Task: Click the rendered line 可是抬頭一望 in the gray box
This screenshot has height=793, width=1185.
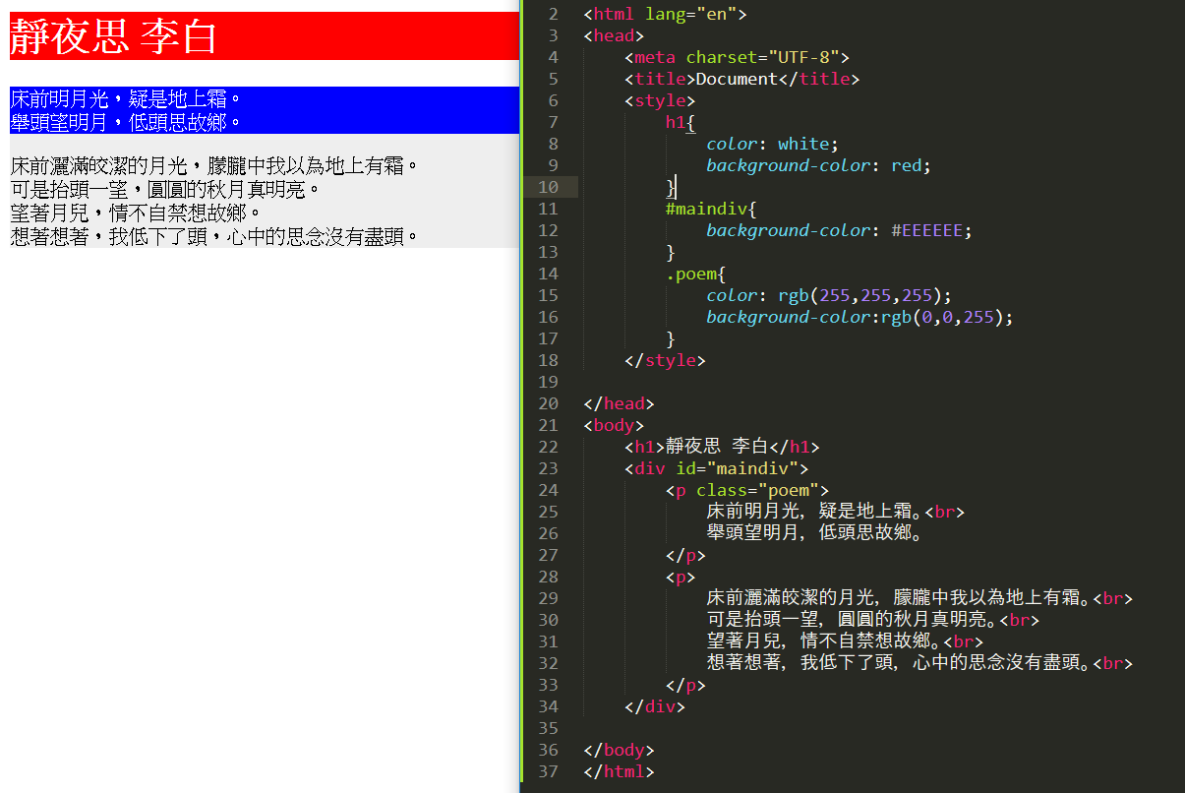Action: 165,189
